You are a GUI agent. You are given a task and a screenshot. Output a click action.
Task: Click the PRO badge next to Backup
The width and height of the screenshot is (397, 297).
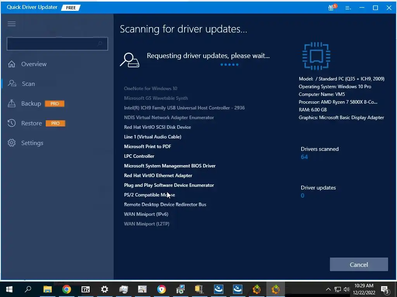(x=54, y=104)
